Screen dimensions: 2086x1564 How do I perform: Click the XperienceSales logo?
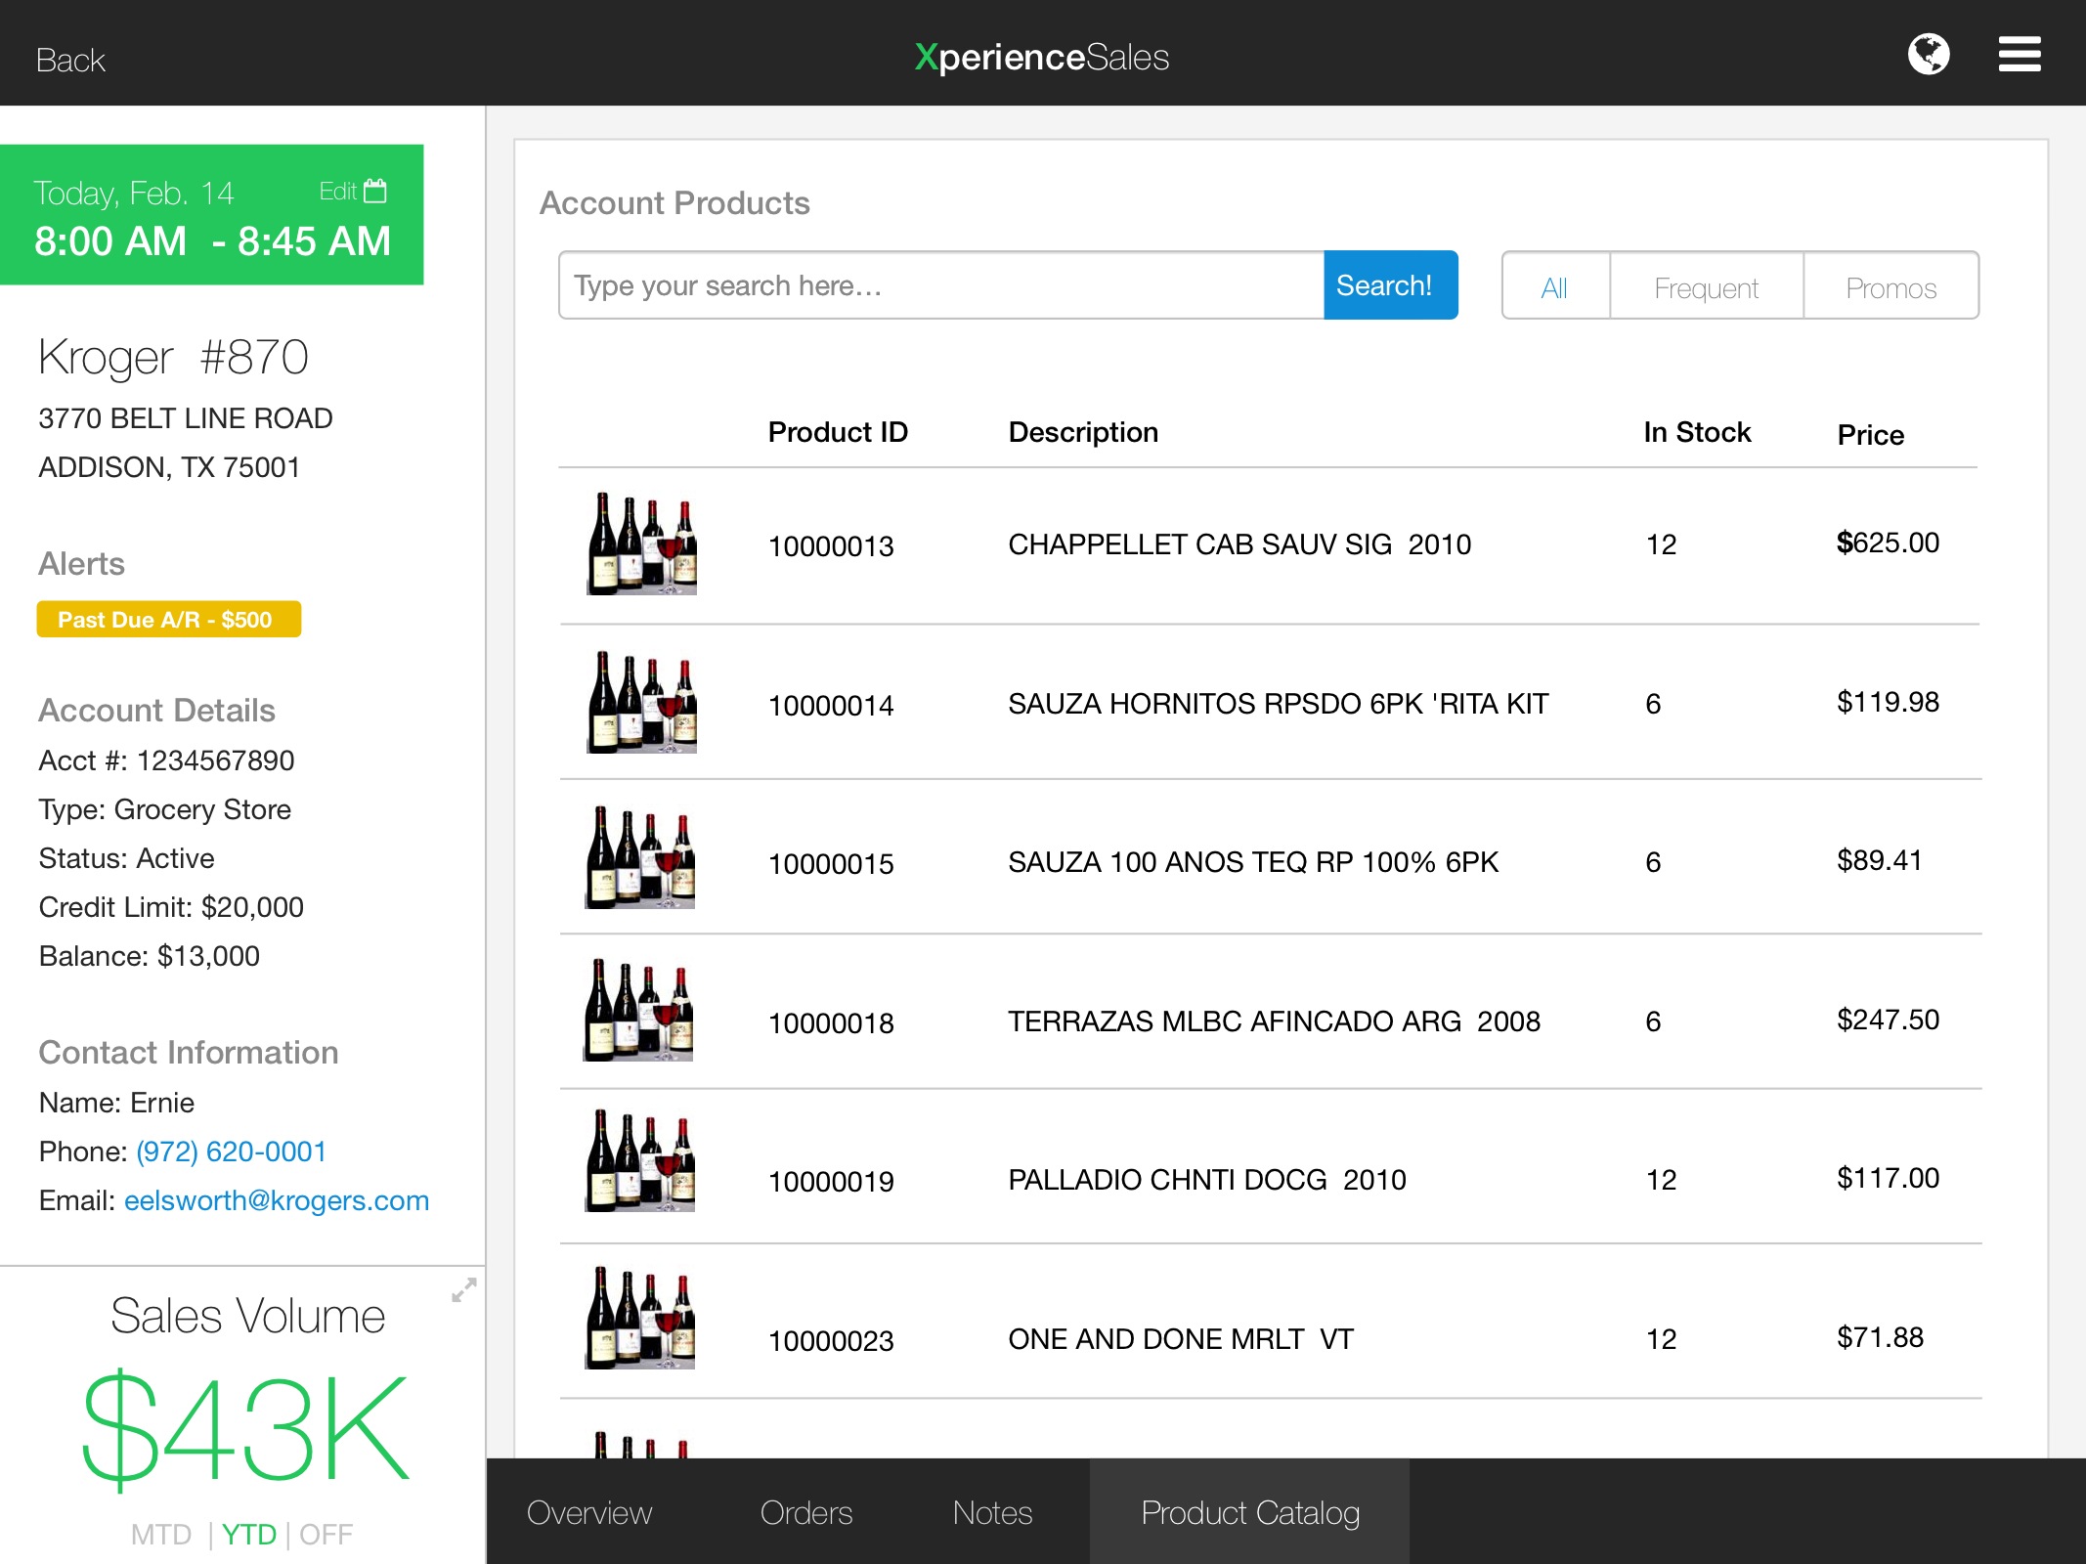pos(1042,57)
